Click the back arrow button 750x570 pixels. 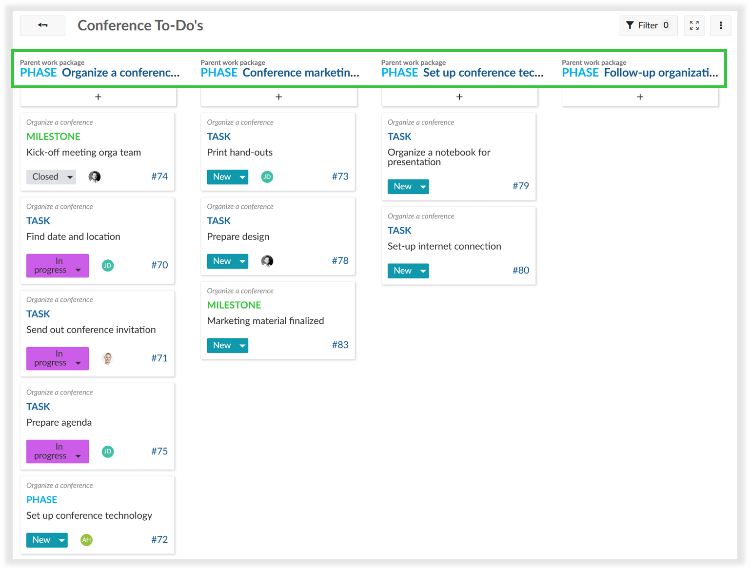coord(42,25)
